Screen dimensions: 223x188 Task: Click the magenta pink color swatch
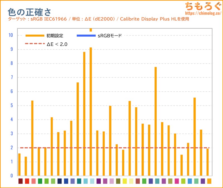pos(177,181)
